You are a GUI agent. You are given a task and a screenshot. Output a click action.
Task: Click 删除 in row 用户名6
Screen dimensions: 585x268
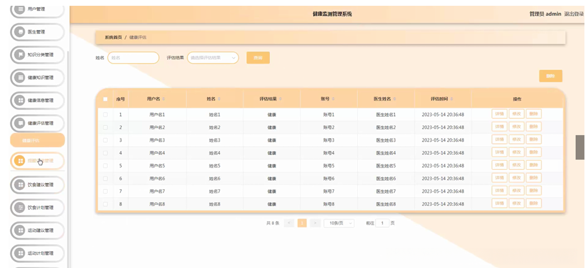coord(534,178)
